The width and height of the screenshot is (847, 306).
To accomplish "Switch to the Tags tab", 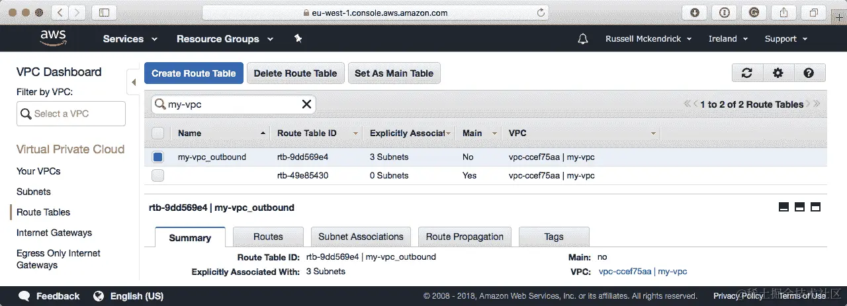I will (x=554, y=237).
